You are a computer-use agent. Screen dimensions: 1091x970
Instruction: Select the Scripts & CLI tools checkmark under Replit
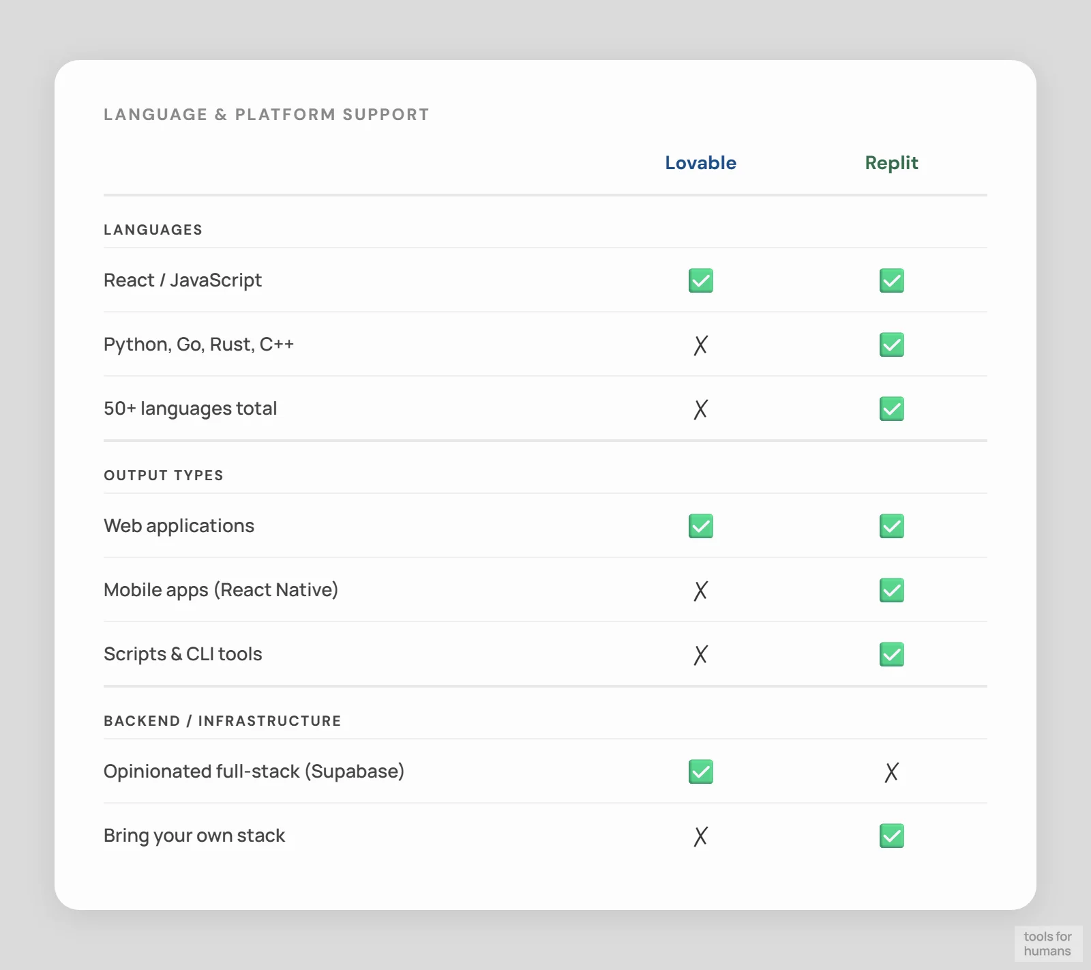[x=891, y=654]
